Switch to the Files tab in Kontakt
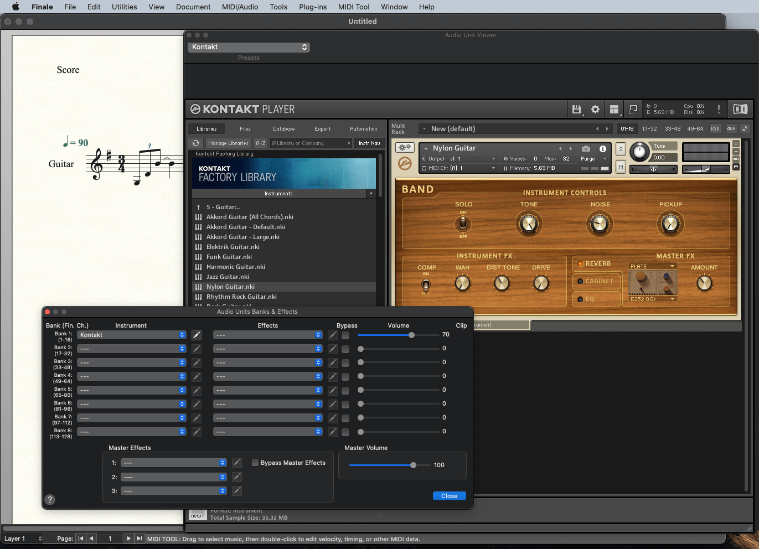 [245, 128]
